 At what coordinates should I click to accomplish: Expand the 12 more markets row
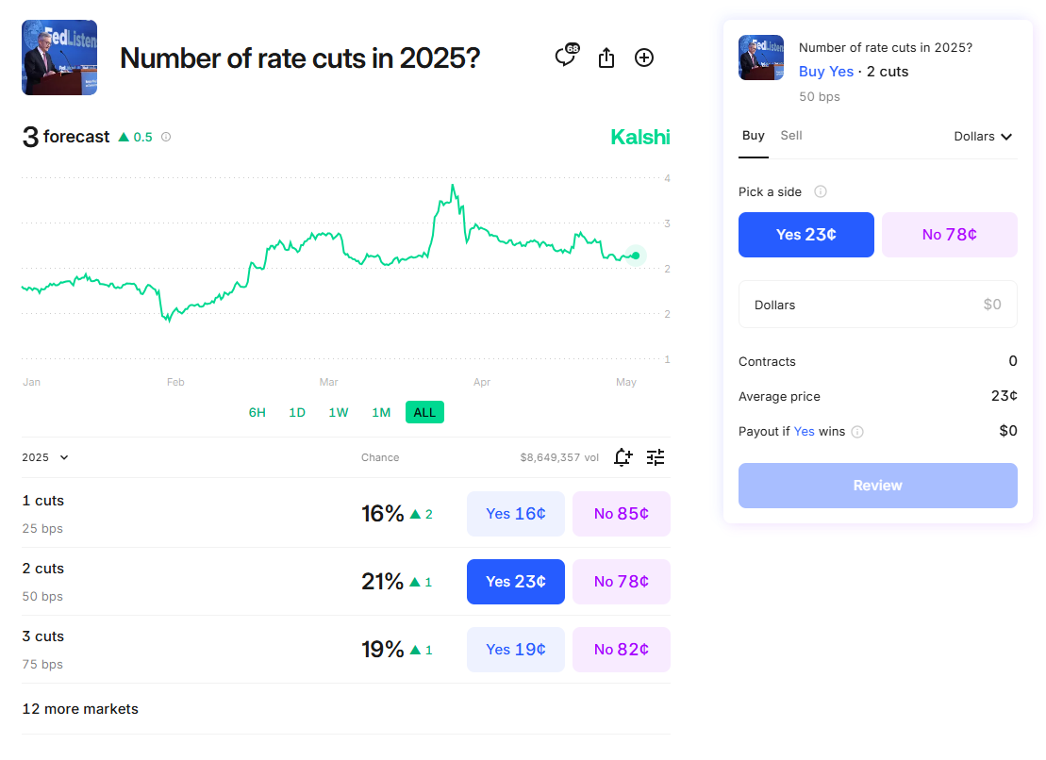(346, 709)
